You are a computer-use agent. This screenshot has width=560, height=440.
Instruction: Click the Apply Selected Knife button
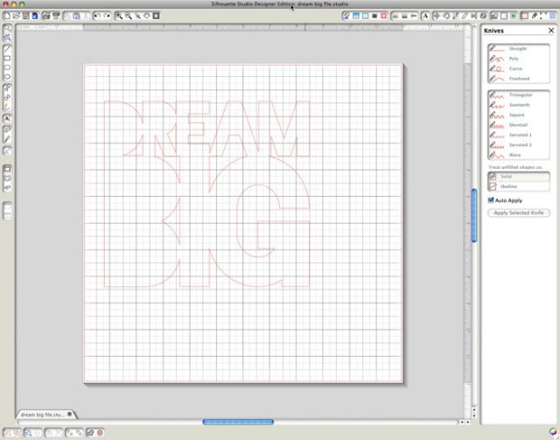[519, 213]
